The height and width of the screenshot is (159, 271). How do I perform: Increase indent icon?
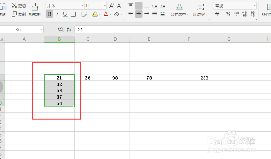(x=163, y=6)
